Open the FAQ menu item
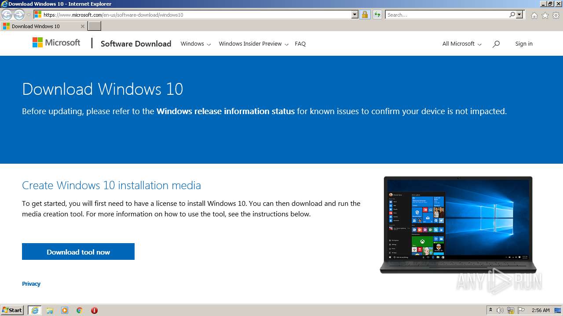Image resolution: width=563 pixels, height=316 pixels. coord(300,44)
